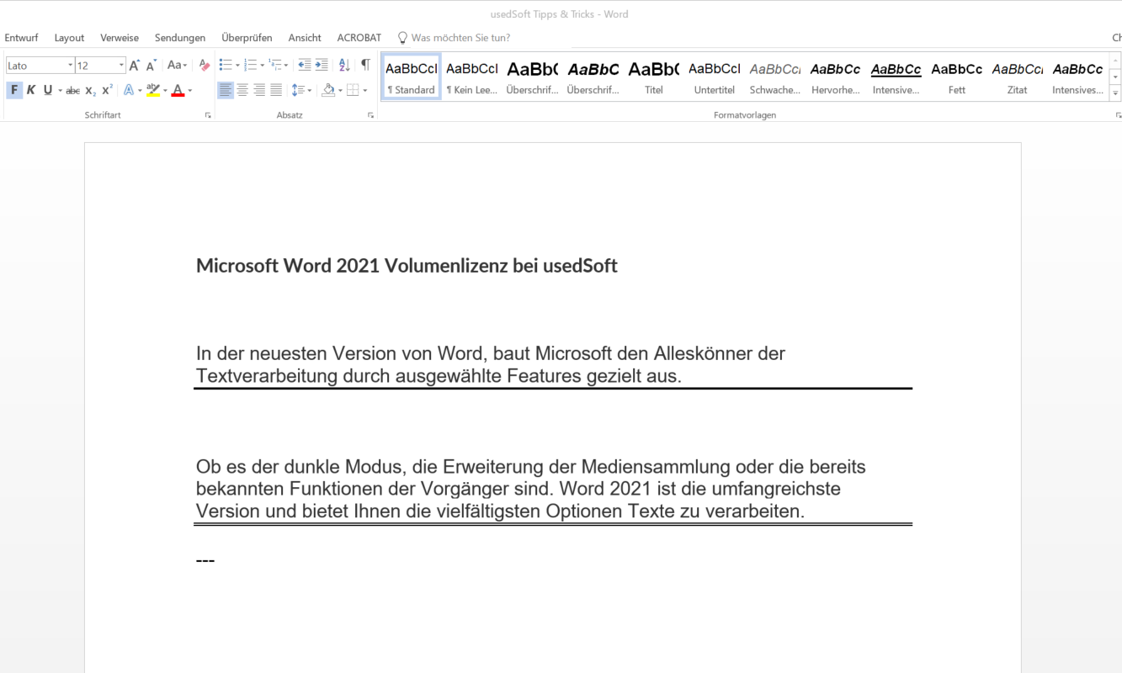Toggle strikethrough (abc) formatting
The width and height of the screenshot is (1122, 673).
tap(73, 90)
